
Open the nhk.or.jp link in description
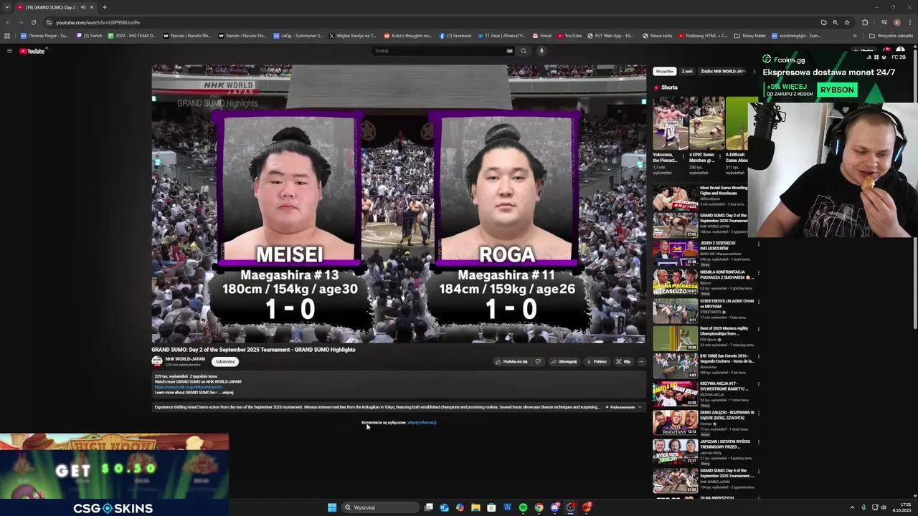189,387
